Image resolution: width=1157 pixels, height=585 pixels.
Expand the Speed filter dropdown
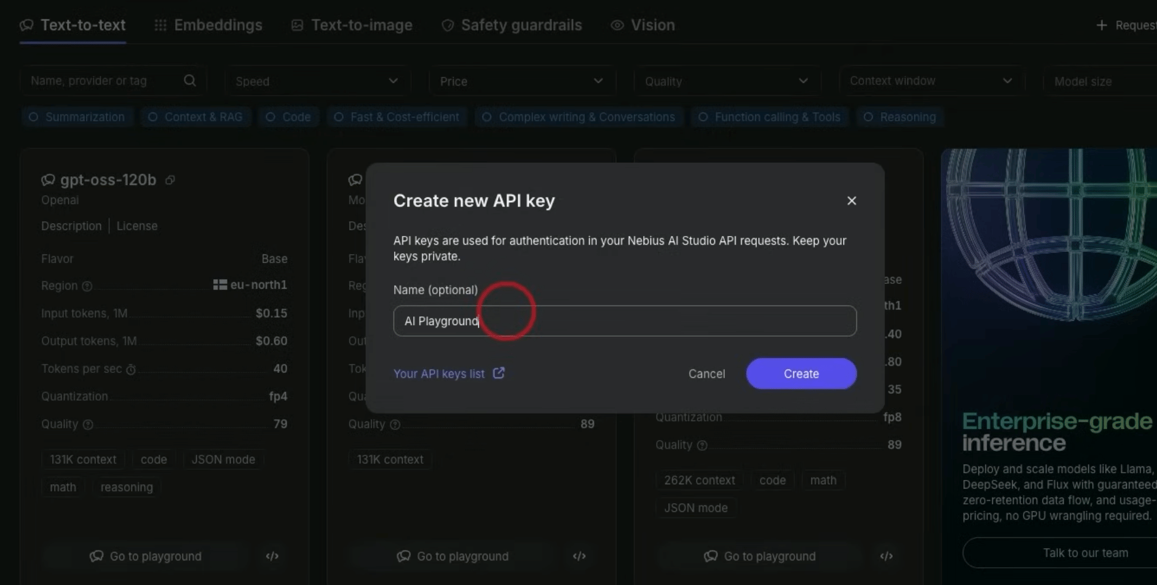pyautogui.click(x=317, y=81)
